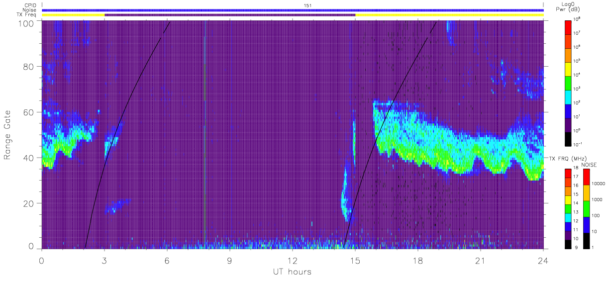Click the 'UT hours' x-axis title

pos(292,272)
